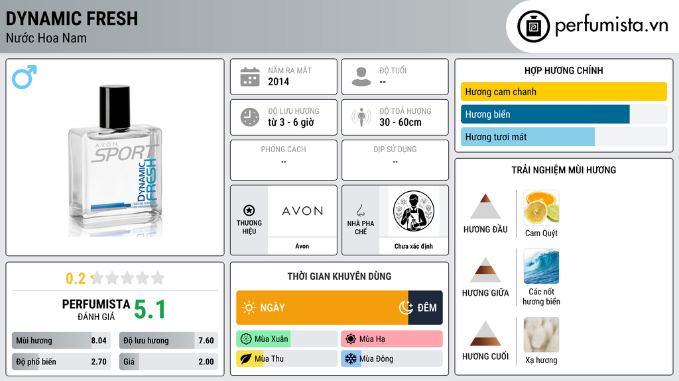Click the Thời gian khuyên dùng heading
Image resolution: width=679 pixels, height=381 pixels.
339,276
